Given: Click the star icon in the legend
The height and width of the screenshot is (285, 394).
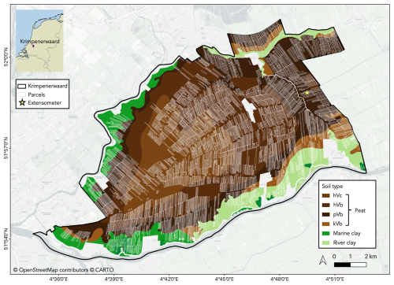Looking at the screenshot, I should (22, 102).
